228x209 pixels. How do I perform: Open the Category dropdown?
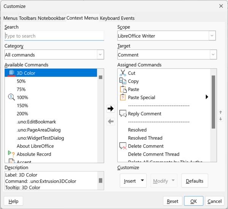(100, 55)
